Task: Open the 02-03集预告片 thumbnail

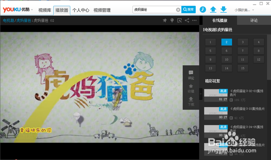Action: point(216,95)
